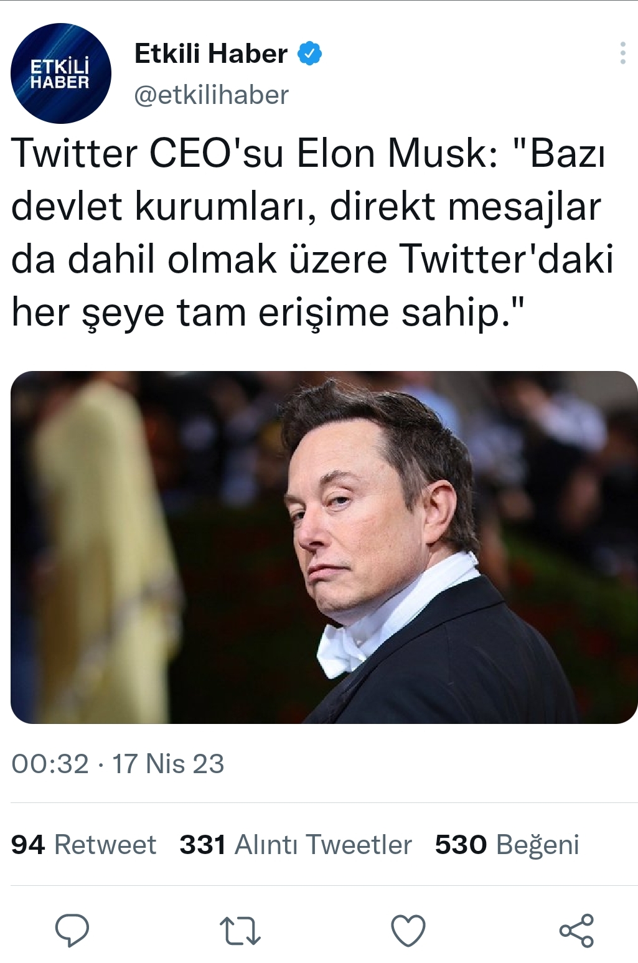Click the number 530 before Beğeni
Image resolution: width=638 pixels, height=963 pixels.
461,845
